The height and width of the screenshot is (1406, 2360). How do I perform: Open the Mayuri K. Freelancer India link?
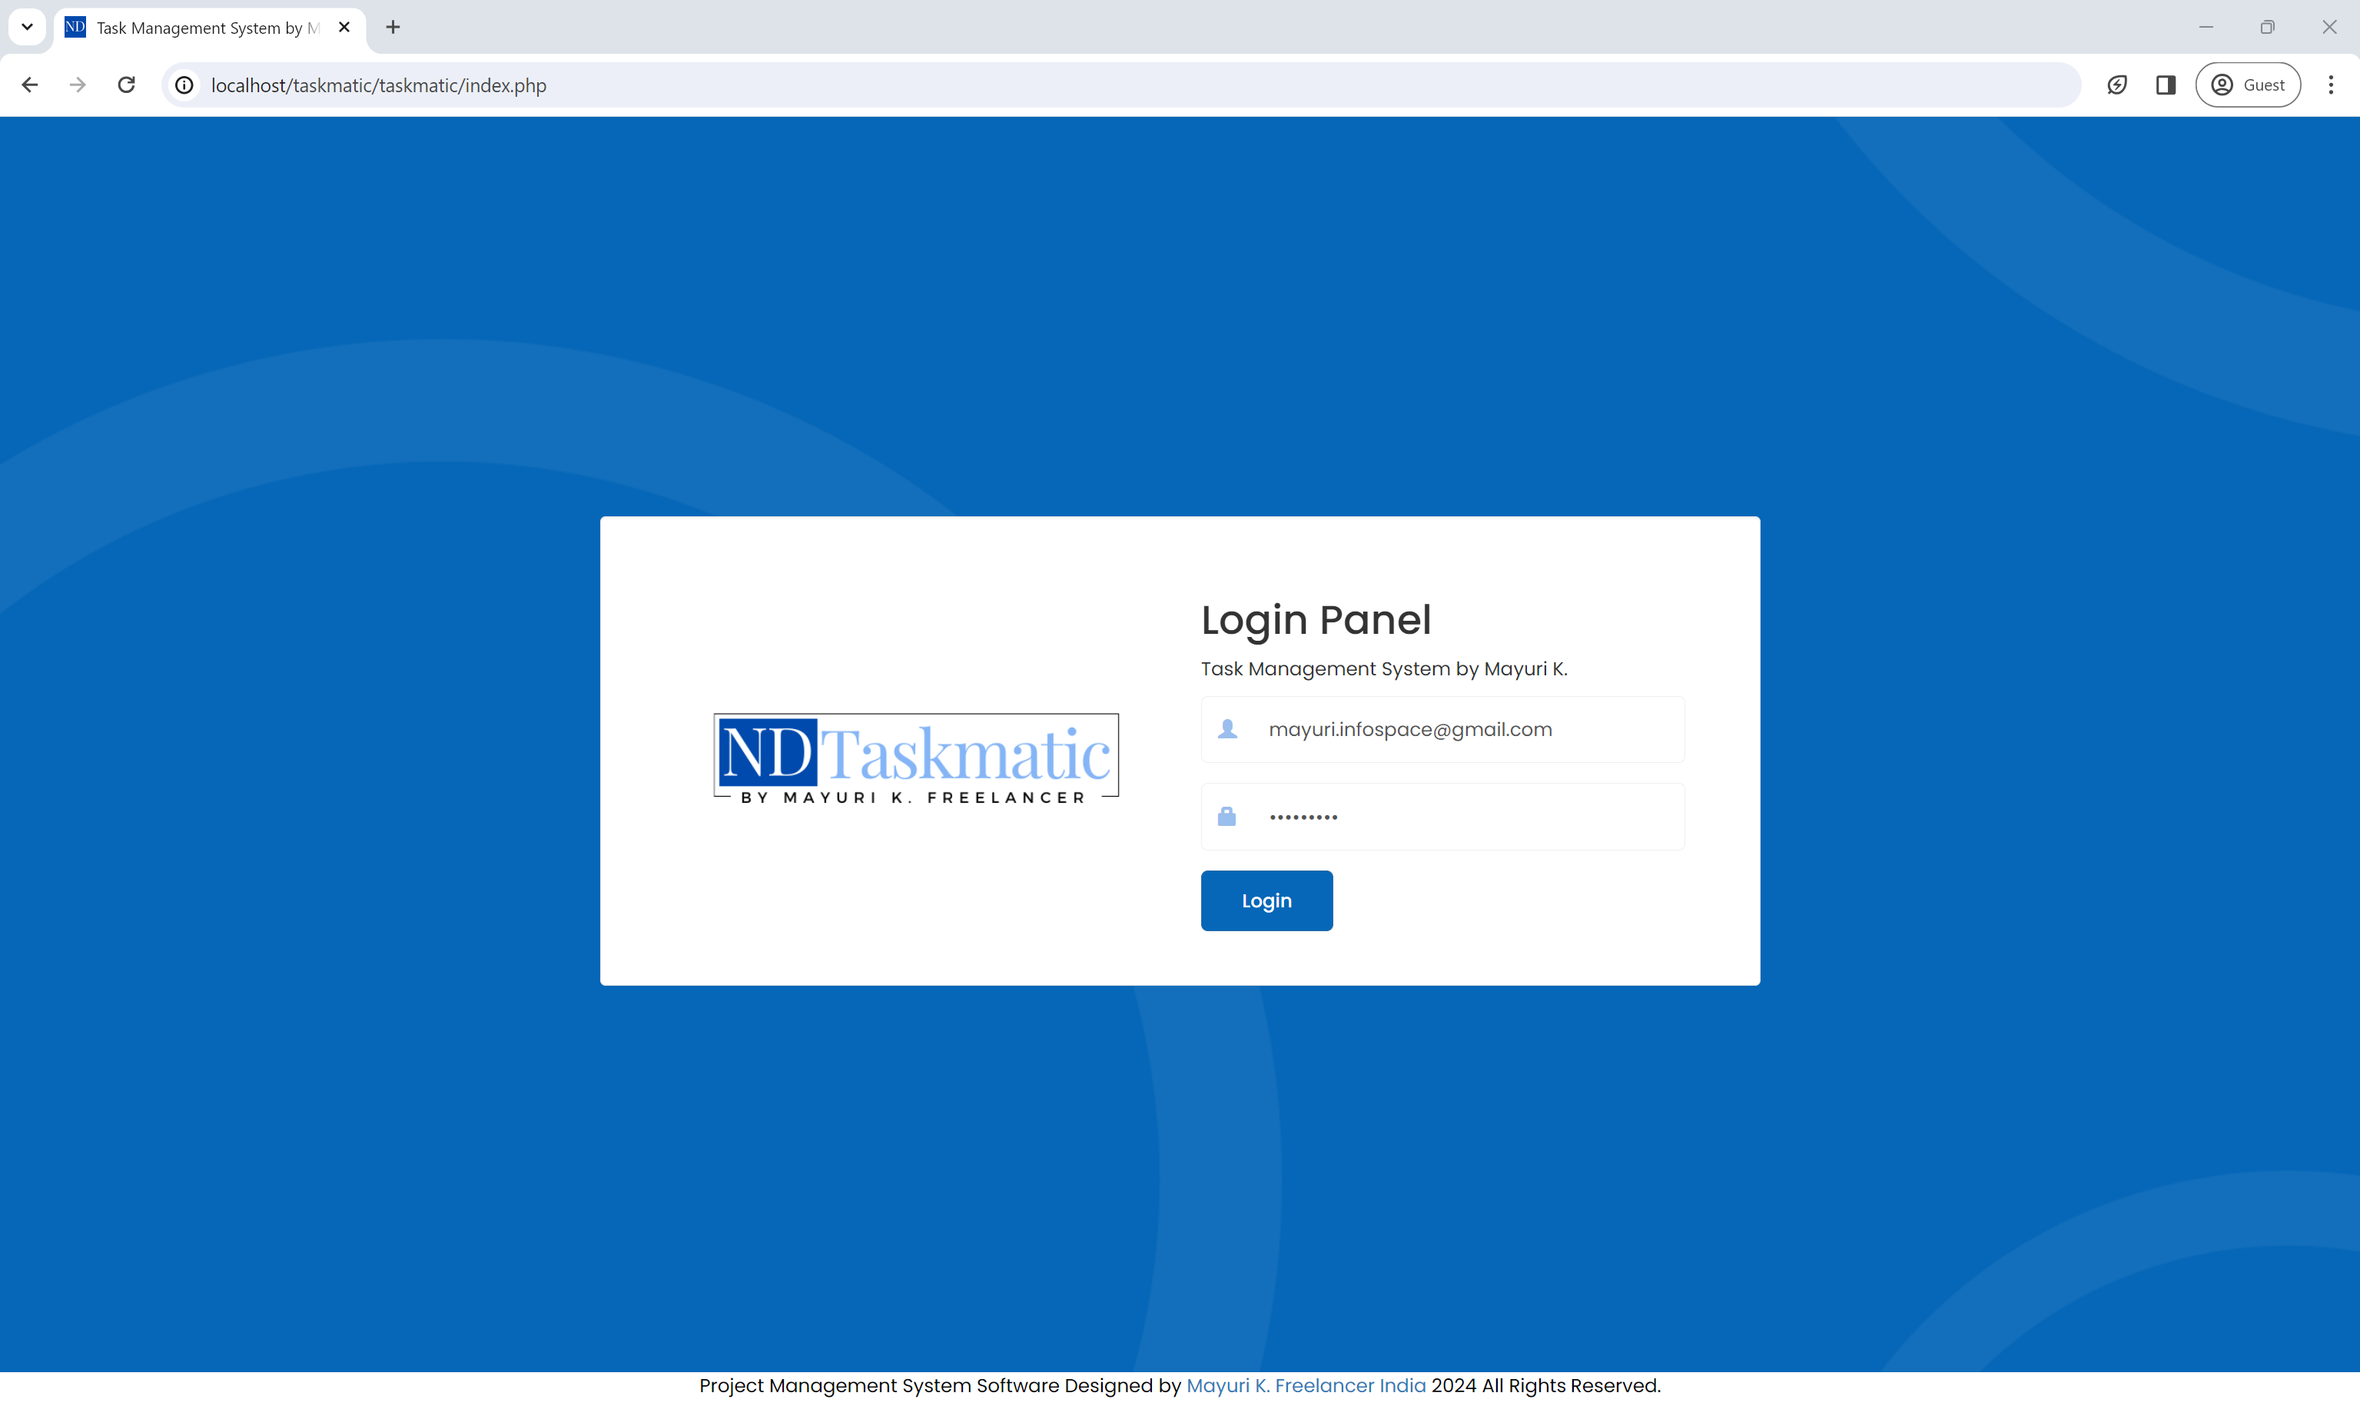[1306, 1385]
